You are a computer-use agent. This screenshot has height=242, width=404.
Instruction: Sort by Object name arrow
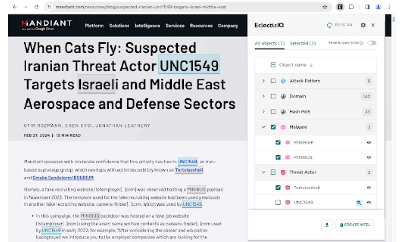coord(311,65)
